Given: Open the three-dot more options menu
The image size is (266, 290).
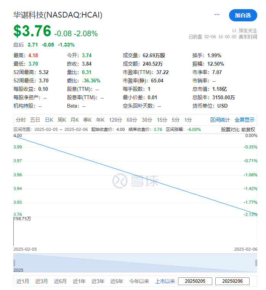Looking at the screenshot, I should pos(217,14).
